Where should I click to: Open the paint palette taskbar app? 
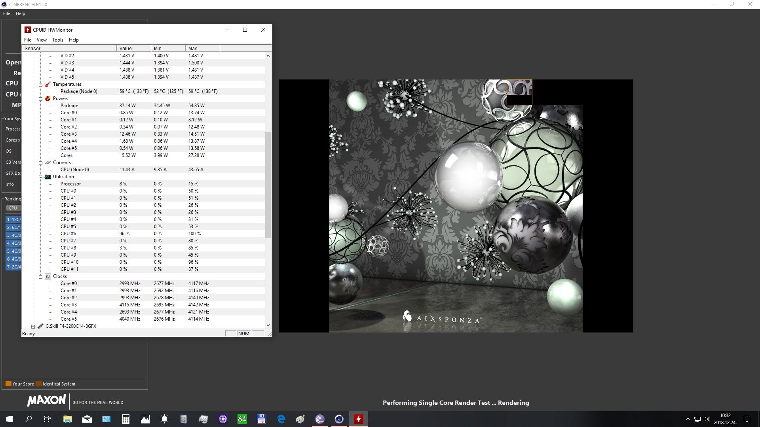(300, 419)
